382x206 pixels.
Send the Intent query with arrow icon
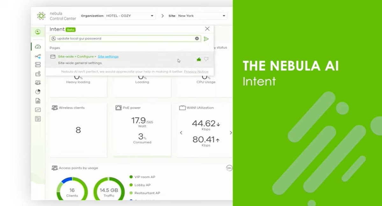coord(206,39)
